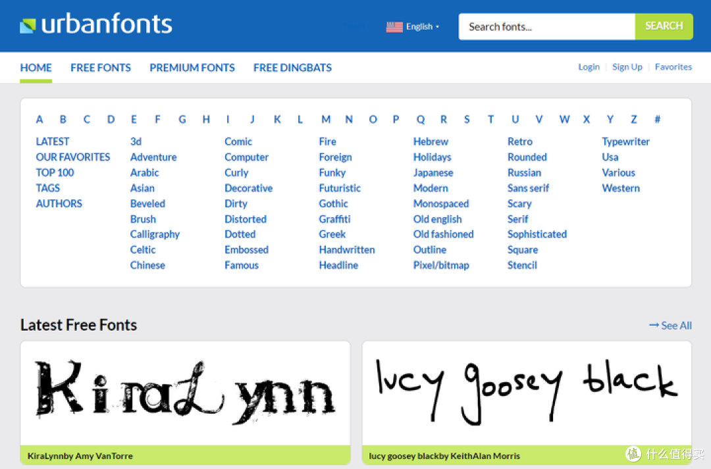The width and height of the screenshot is (711, 469).
Task: Click the urbanfonts logo
Action: 95,24
